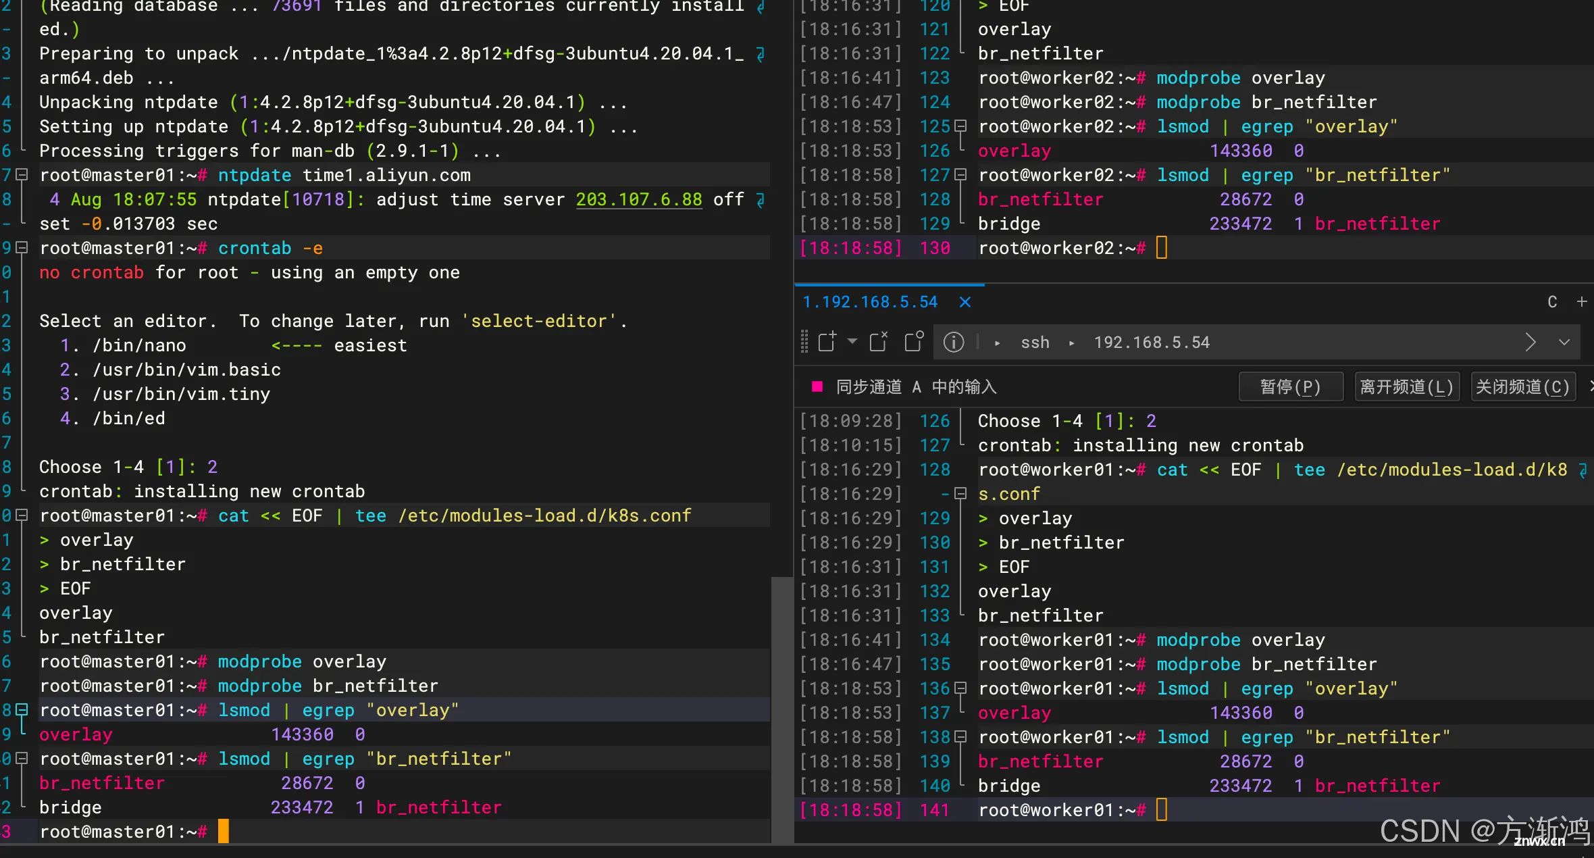This screenshot has width=1594, height=858.
Task: Click 192.168.5.54 in address bar
Action: pyautogui.click(x=1152, y=343)
